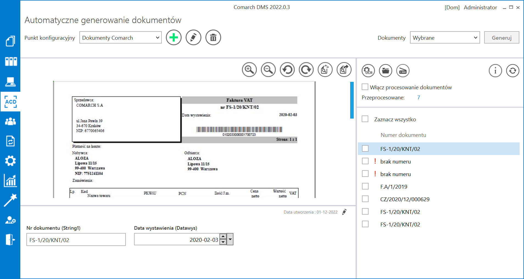
Task: Edit the configuration point with the pencil icon
Action: pos(193,38)
